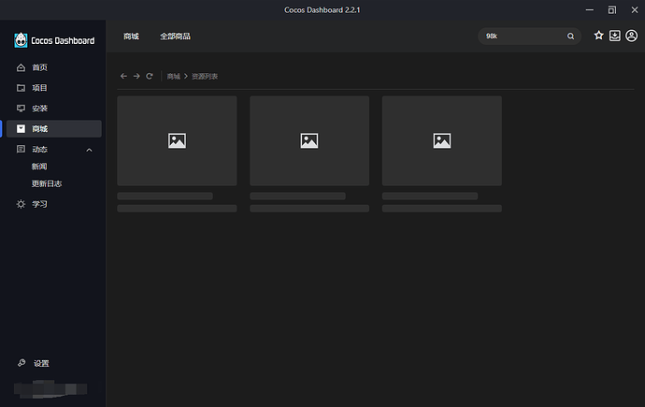645x407 pixels.
Task: Switch to the 商城 top tab
Action: [x=131, y=36]
